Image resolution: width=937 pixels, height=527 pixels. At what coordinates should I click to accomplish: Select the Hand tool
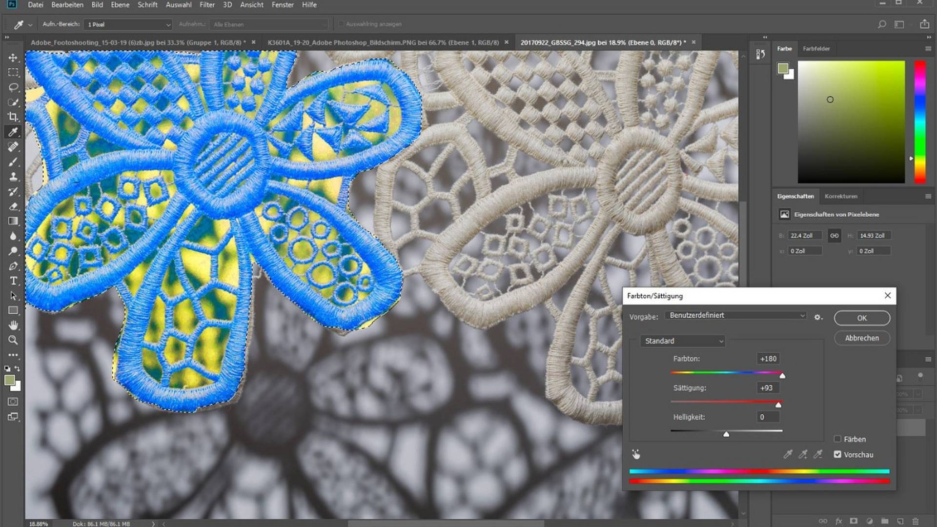click(13, 325)
